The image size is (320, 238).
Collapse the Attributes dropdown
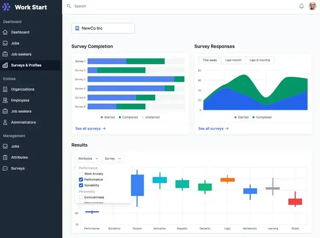pyautogui.click(x=88, y=159)
